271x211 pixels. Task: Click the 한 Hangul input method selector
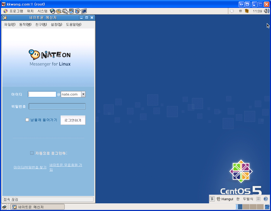pyautogui.click(x=225, y=199)
